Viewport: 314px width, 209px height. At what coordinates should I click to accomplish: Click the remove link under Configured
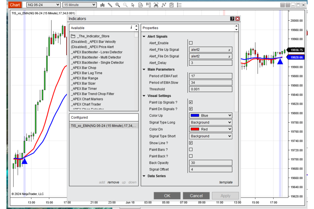113,182
